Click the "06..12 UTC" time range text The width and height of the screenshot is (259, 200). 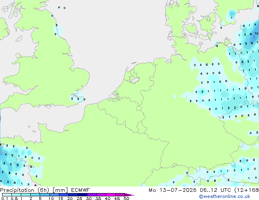pos(215,190)
